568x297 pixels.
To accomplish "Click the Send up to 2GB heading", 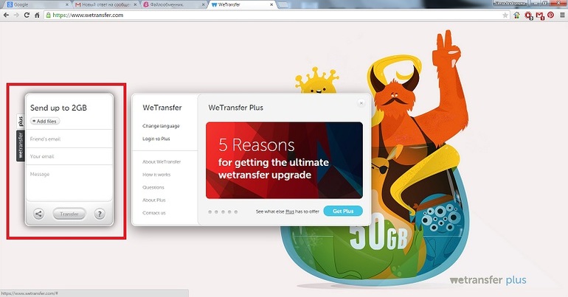I will 58,108.
